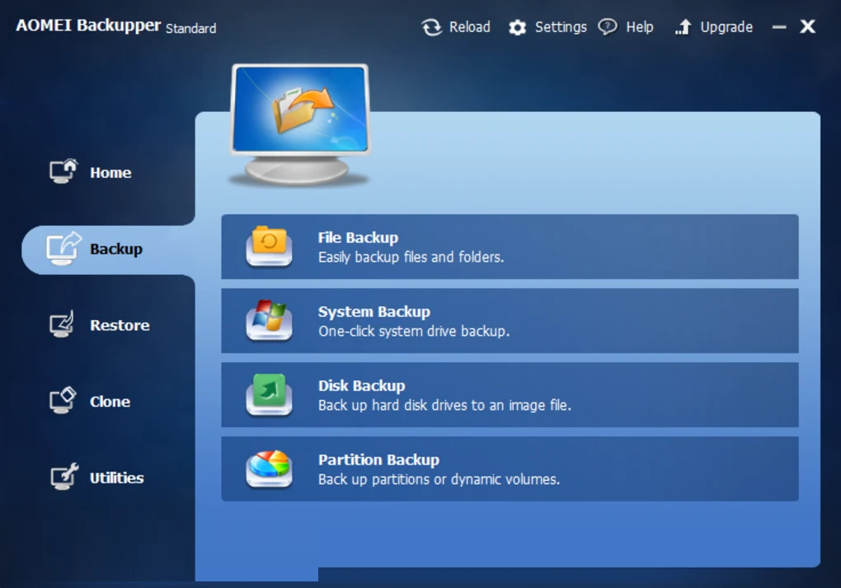The image size is (841, 588).
Task: Choose the File Backup title
Action: [359, 238]
